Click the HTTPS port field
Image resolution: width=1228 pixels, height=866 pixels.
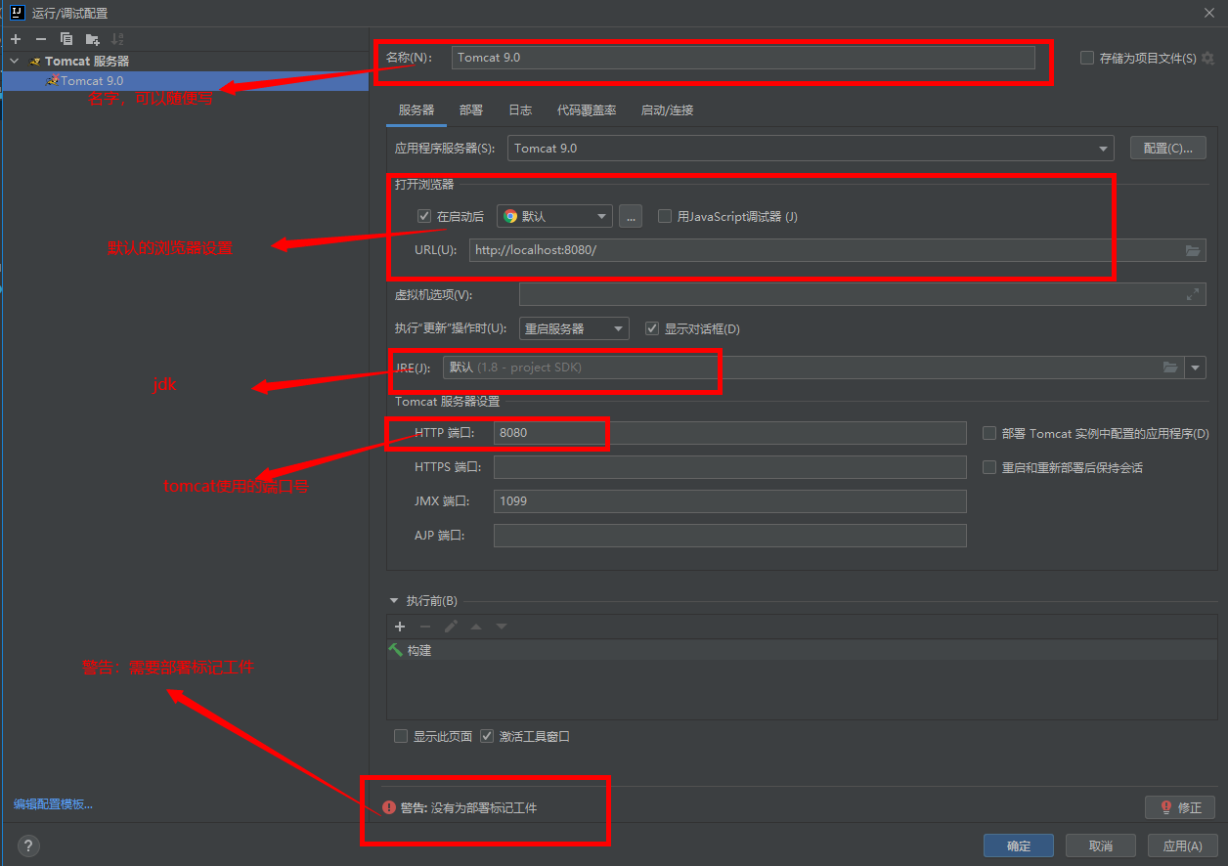(729, 467)
